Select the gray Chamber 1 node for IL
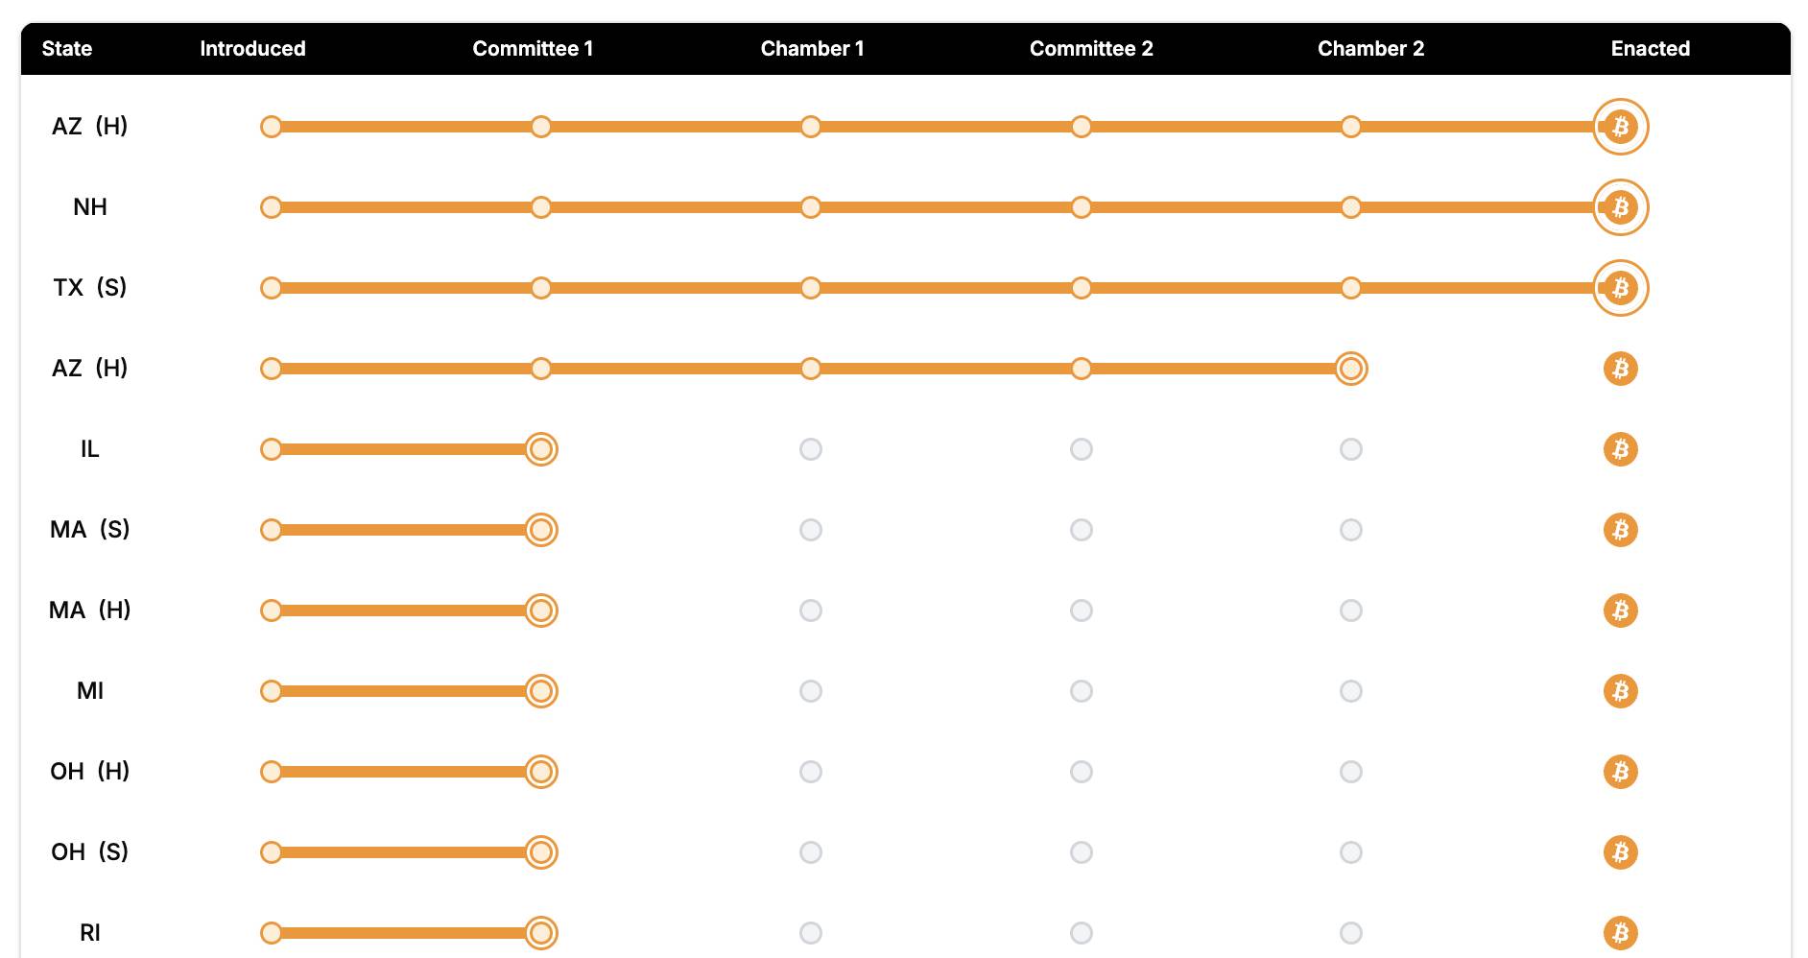Viewport: 1808px width, 958px height. pos(811,449)
